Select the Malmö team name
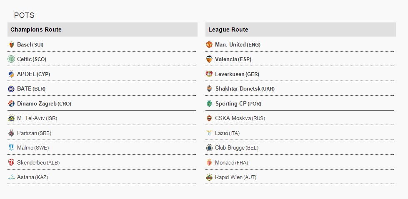This screenshot has width=408, height=199. [25, 148]
